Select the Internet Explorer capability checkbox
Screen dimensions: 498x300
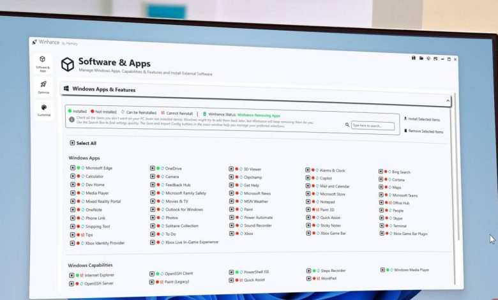72,275
